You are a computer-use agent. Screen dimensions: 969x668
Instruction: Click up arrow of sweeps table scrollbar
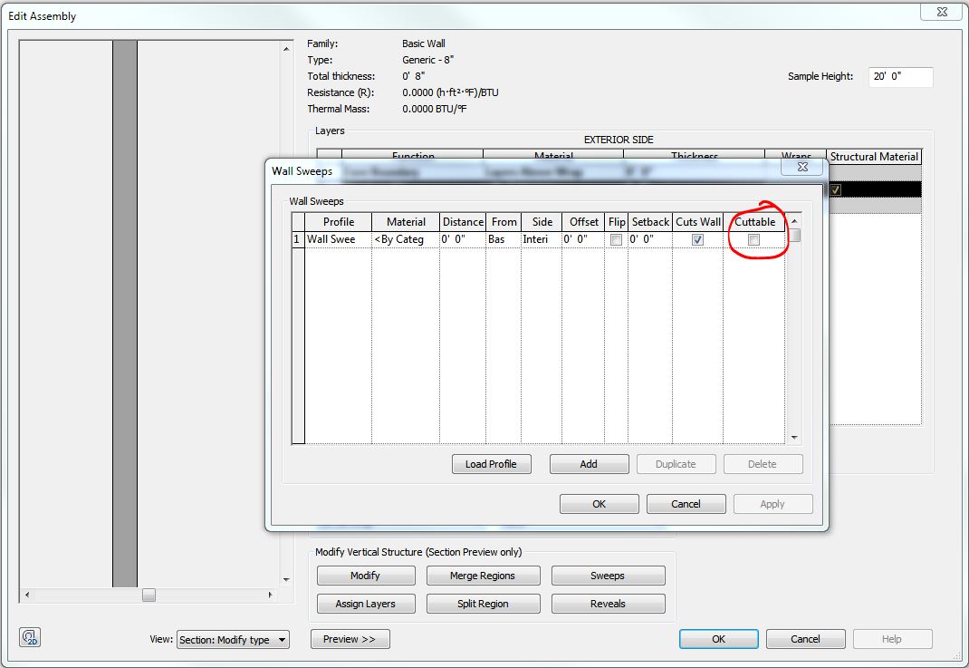(794, 221)
